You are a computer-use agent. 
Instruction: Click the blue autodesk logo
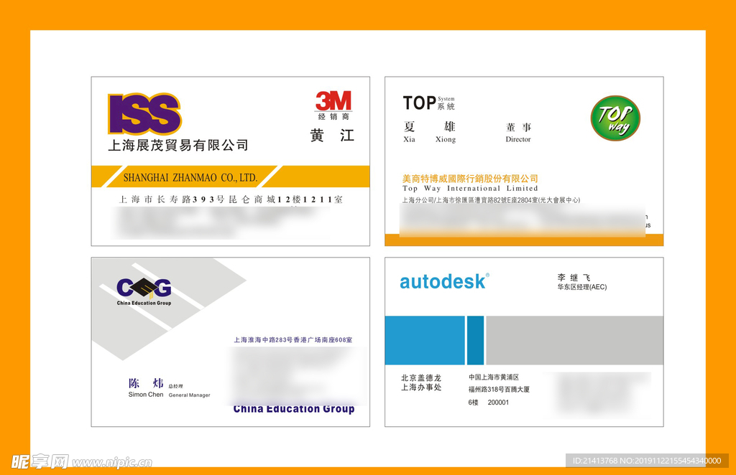pyautogui.click(x=444, y=281)
